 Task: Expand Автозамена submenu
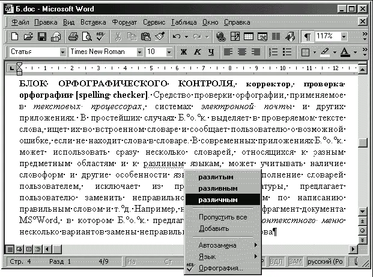[223, 245]
